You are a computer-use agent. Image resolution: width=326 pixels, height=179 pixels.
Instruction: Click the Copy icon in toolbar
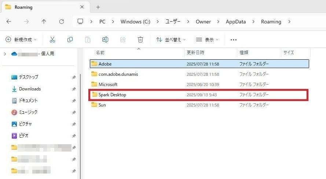click(x=70, y=40)
